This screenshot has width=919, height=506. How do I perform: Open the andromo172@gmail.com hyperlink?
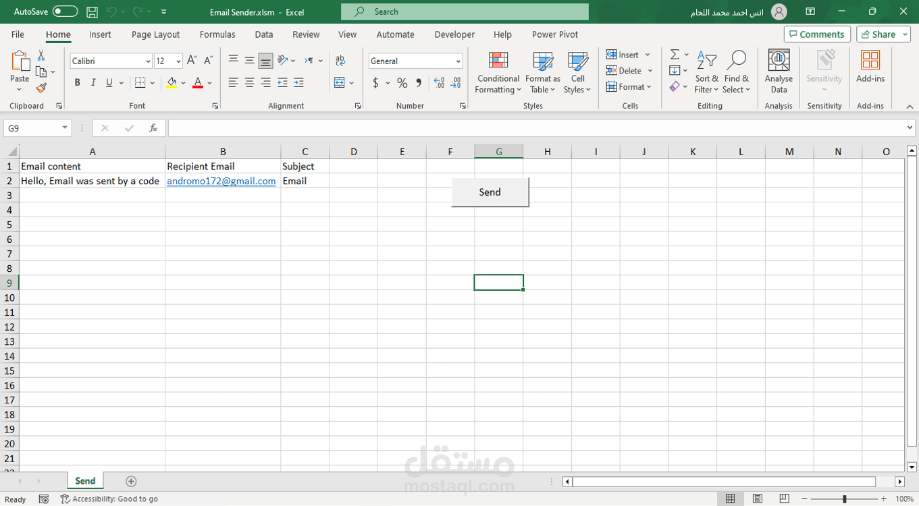(x=221, y=181)
